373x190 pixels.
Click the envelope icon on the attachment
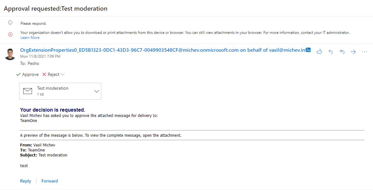[x=28, y=91]
